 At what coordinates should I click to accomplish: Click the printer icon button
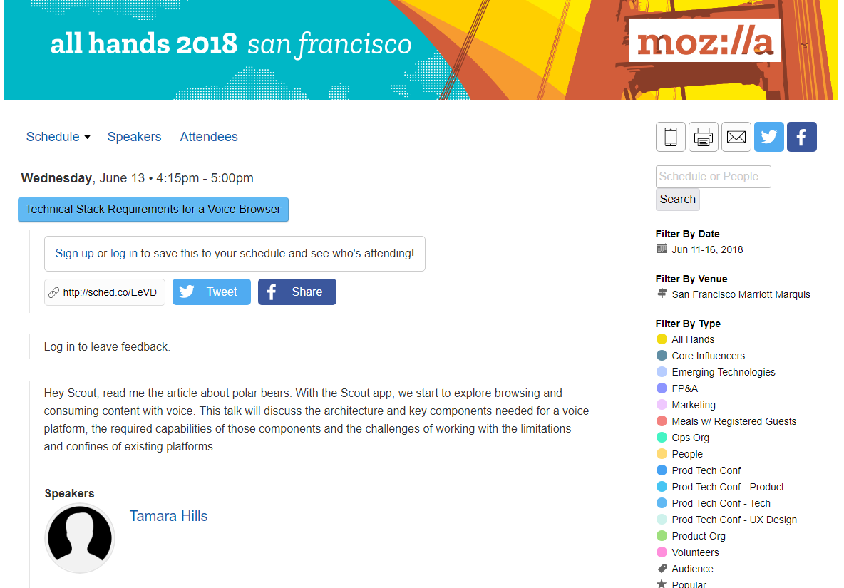point(703,137)
